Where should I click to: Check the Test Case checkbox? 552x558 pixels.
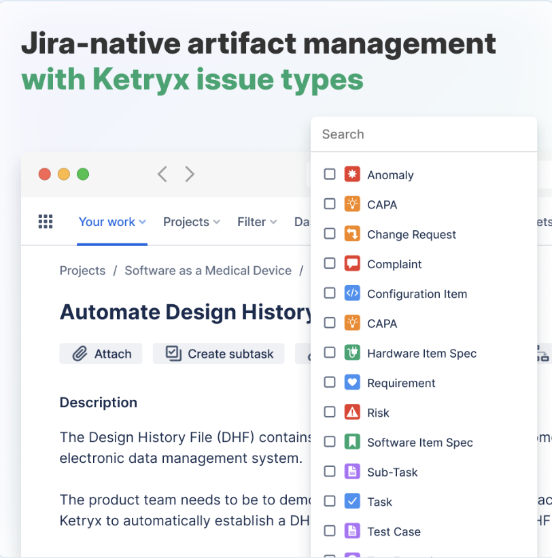click(x=330, y=531)
